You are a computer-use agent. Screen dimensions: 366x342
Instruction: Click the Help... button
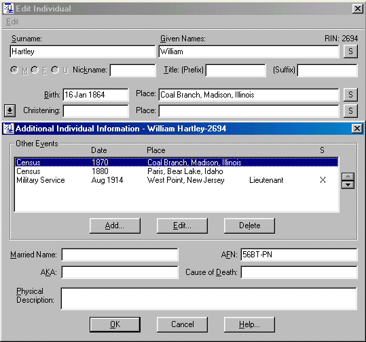click(x=249, y=324)
